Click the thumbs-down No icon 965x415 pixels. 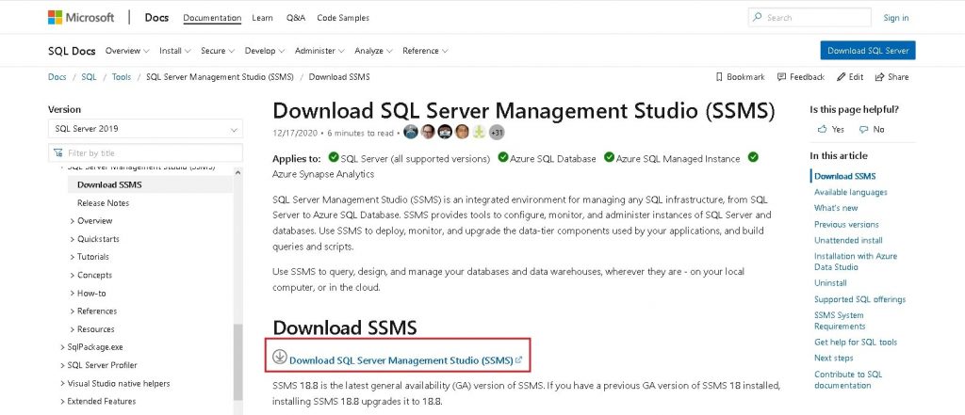[863, 129]
